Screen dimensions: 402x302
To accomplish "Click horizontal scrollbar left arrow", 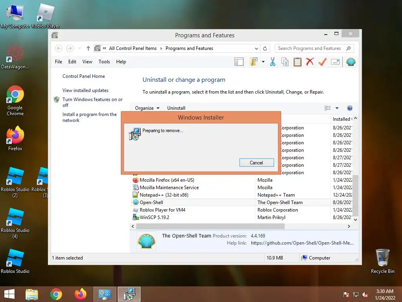I will 133,226.
